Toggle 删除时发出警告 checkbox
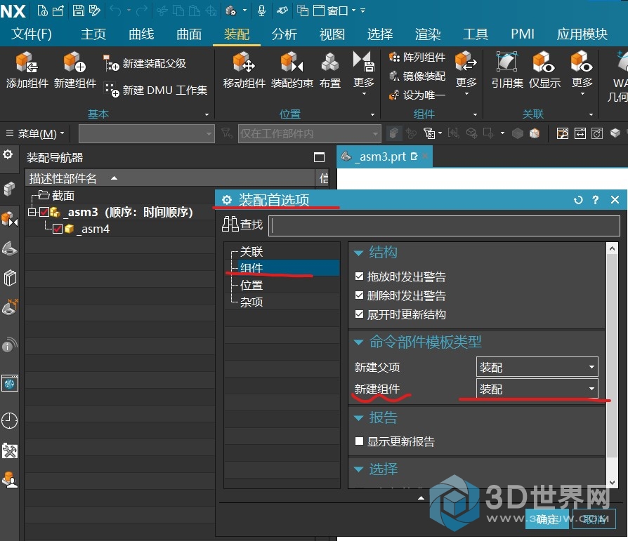Viewport: 628px width, 541px height. [x=359, y=295]
